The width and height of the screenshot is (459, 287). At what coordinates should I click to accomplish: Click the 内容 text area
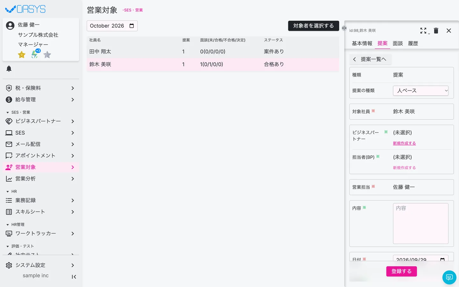tap(421, 224)
